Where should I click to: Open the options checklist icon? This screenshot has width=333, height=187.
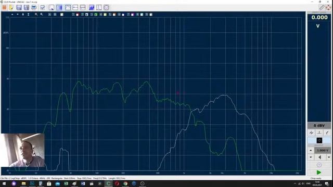click(x=43, y=8)
